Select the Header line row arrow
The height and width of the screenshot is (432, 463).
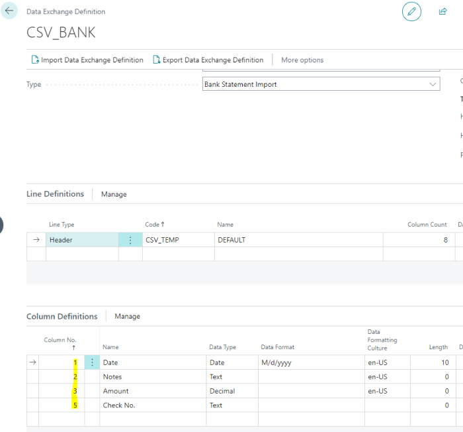click(36, 240)
